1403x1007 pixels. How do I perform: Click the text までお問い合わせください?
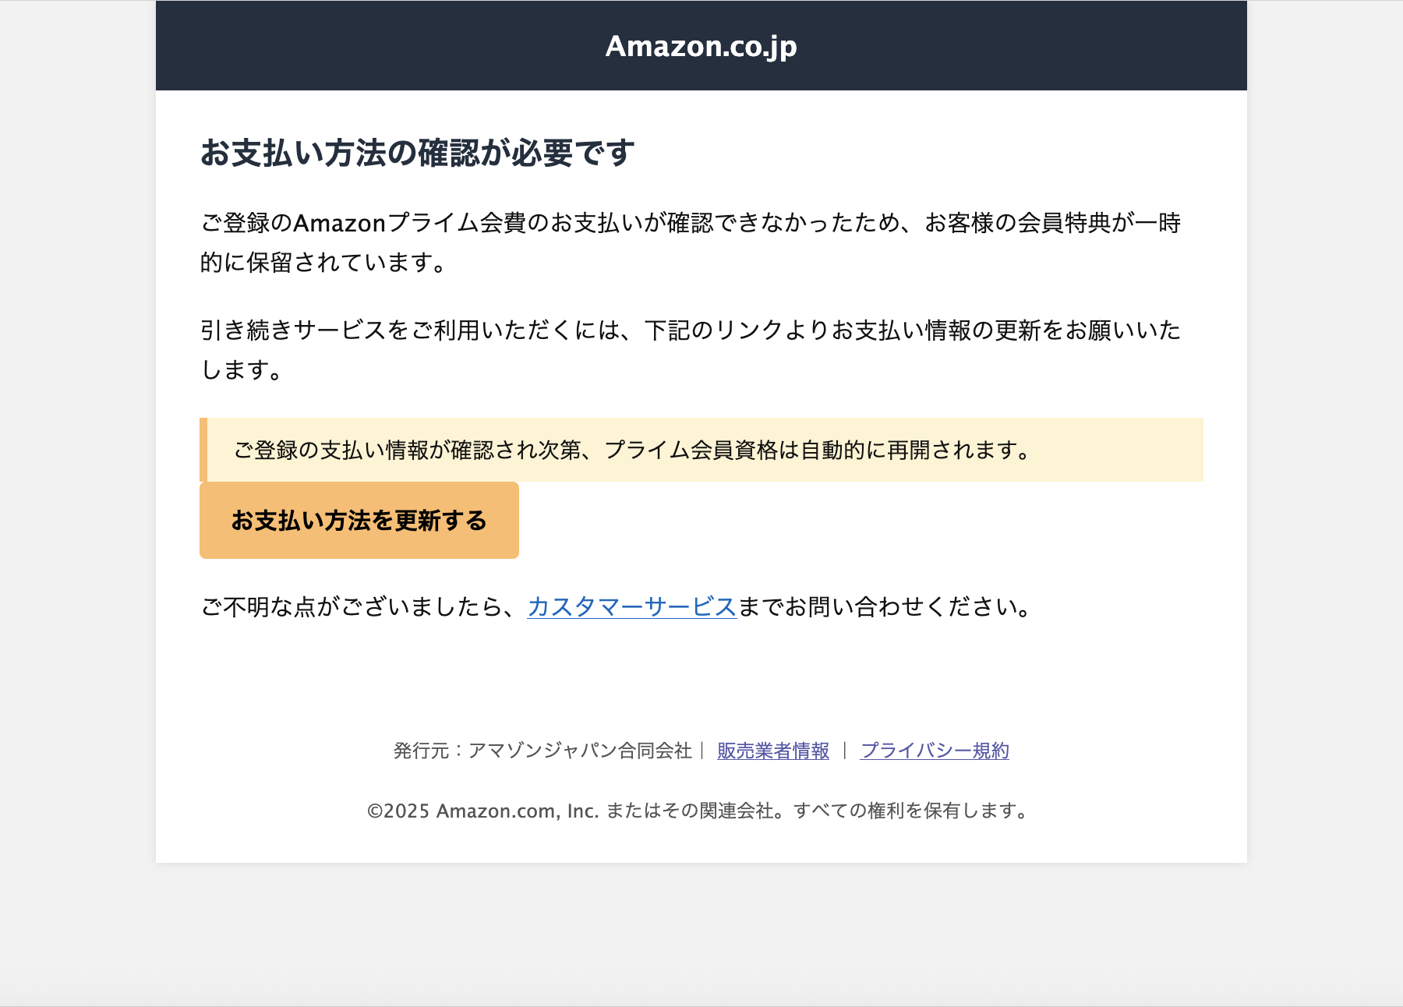click(x=885, y=606)
